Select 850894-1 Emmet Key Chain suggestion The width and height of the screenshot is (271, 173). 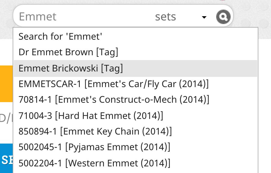click(x=135, y=132)
